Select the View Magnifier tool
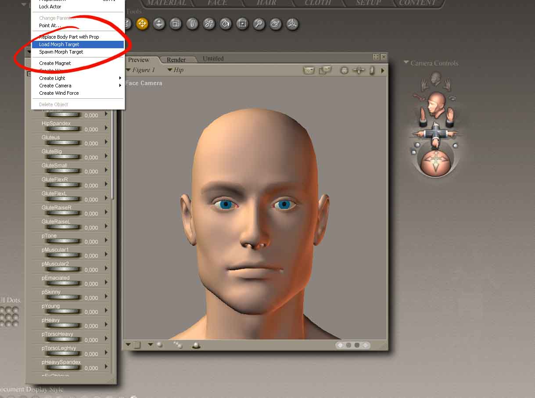 pyautogui.click(x=259, y=23)
